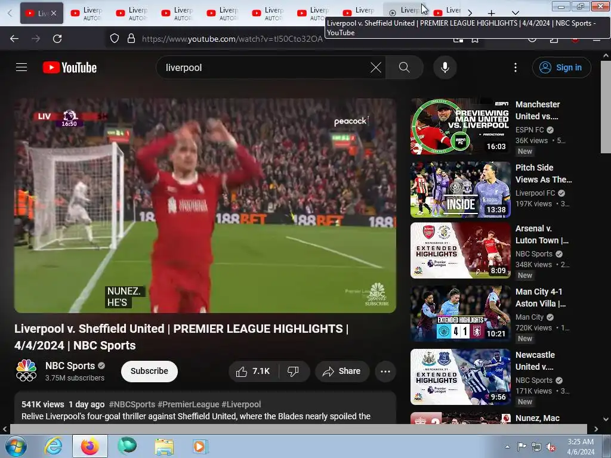Close the active first YouTube tab
Image resolution: width=611 pixels, height=458 pixels.
[54, 13]
